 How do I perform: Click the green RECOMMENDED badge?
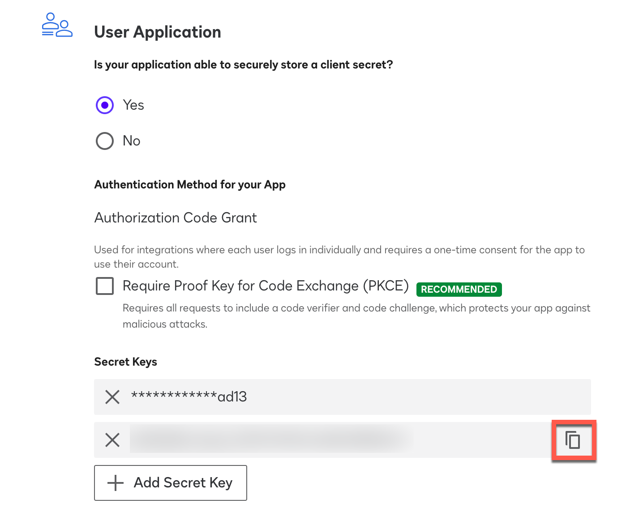pyautogui.click(x=459, y=290)
